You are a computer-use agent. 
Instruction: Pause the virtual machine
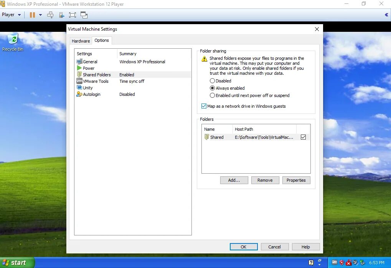pos(32,15)
